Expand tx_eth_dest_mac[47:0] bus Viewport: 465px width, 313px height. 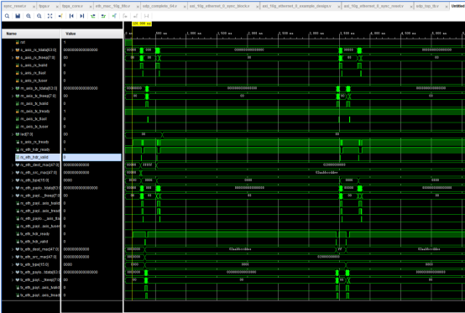tap(13, 249)
